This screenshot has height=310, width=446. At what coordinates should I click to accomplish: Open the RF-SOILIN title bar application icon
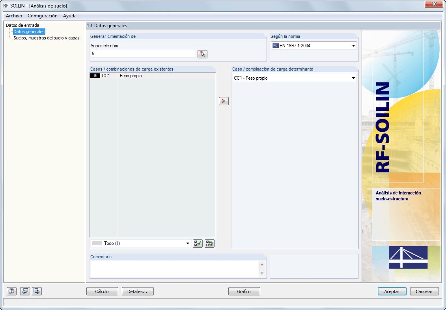click(x=4, y=4)
